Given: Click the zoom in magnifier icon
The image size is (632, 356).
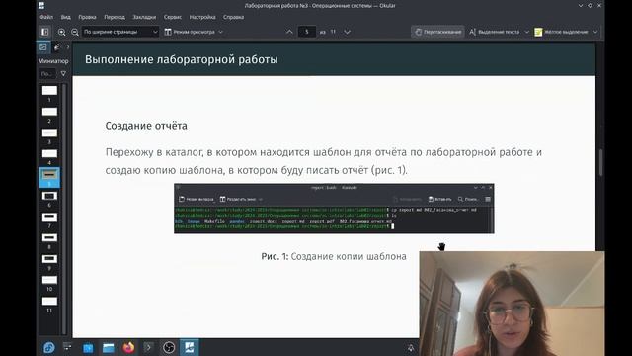Looking at the screenshot, I should [61, 32].
